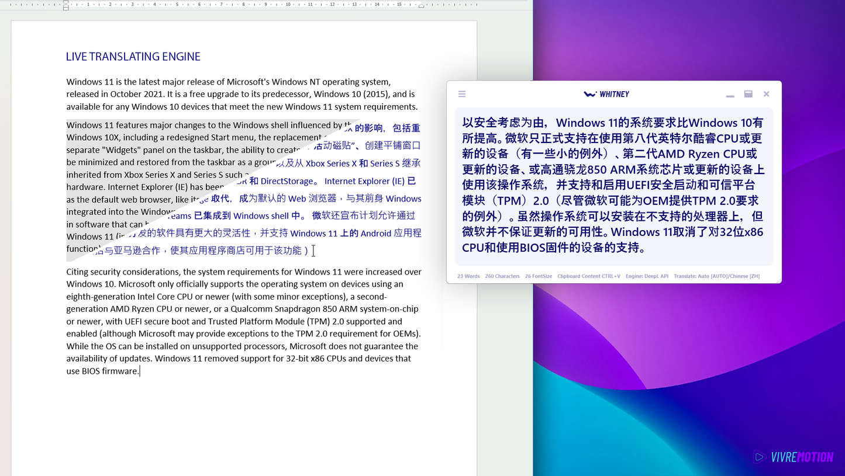Adjust the 26 FontSize setting
The image size is (845, 476).
coord(538,276)
